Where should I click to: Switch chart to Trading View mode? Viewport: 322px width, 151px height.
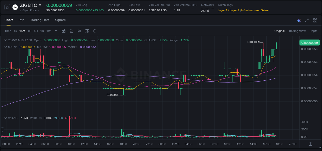coord(297,31)
